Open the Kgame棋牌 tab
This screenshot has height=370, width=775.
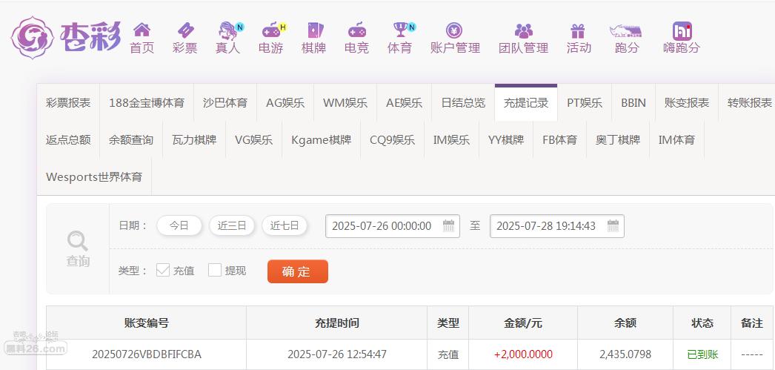pyautogui.click(x=322, y=140)
